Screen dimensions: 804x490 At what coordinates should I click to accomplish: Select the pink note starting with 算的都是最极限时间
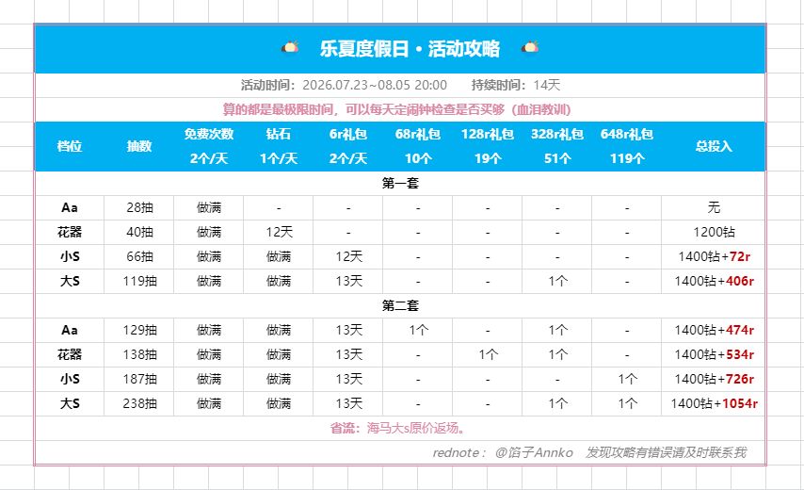pyautogui.click(x=397, y=109)
